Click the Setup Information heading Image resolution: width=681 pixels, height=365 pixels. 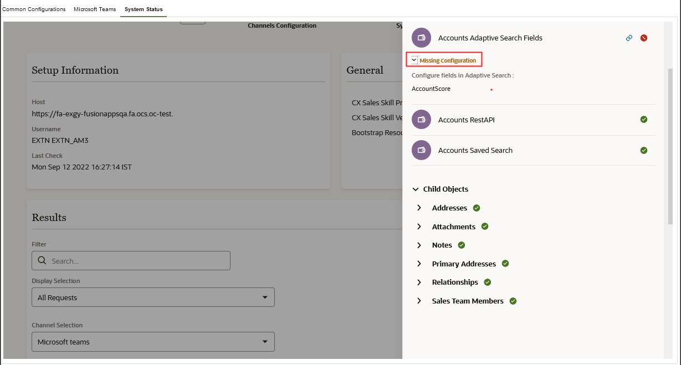click(75, 70)
